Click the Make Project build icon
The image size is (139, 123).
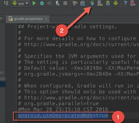pos(6,3)
